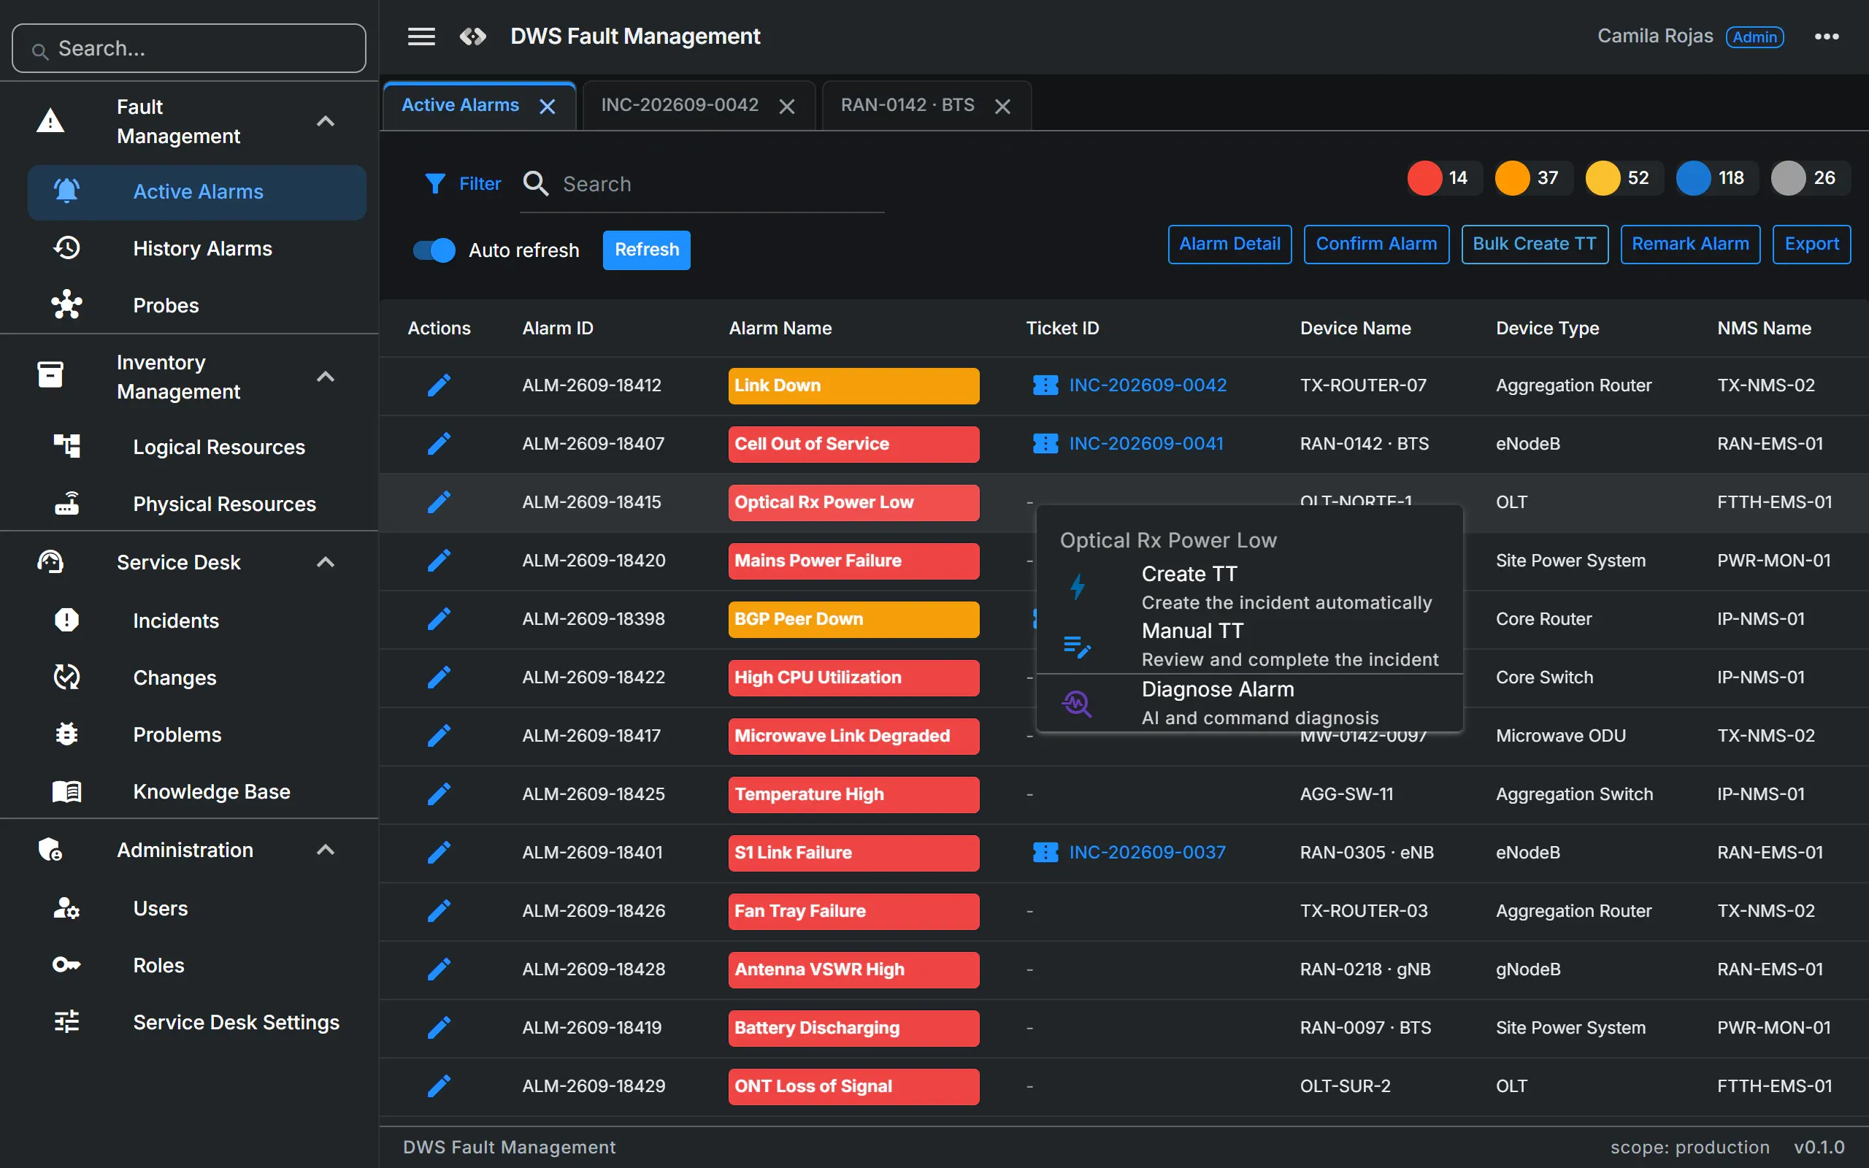The height and width of the screenshot is (1168, 1869).
Task: Open Problems in sidebar
Action: pos(197,734)
